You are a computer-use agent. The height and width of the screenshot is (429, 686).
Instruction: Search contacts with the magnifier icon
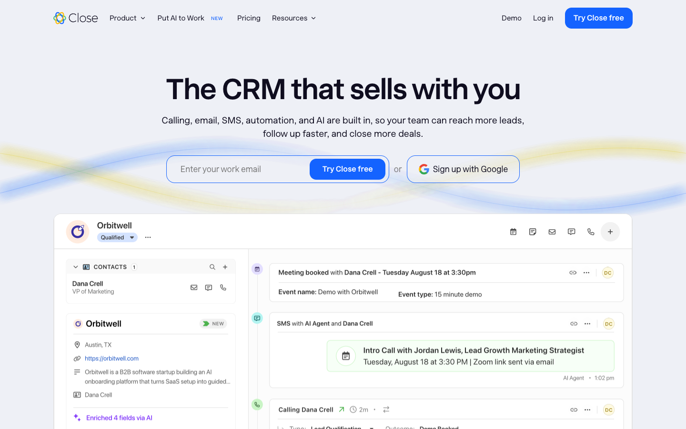(x=212, y=267)
